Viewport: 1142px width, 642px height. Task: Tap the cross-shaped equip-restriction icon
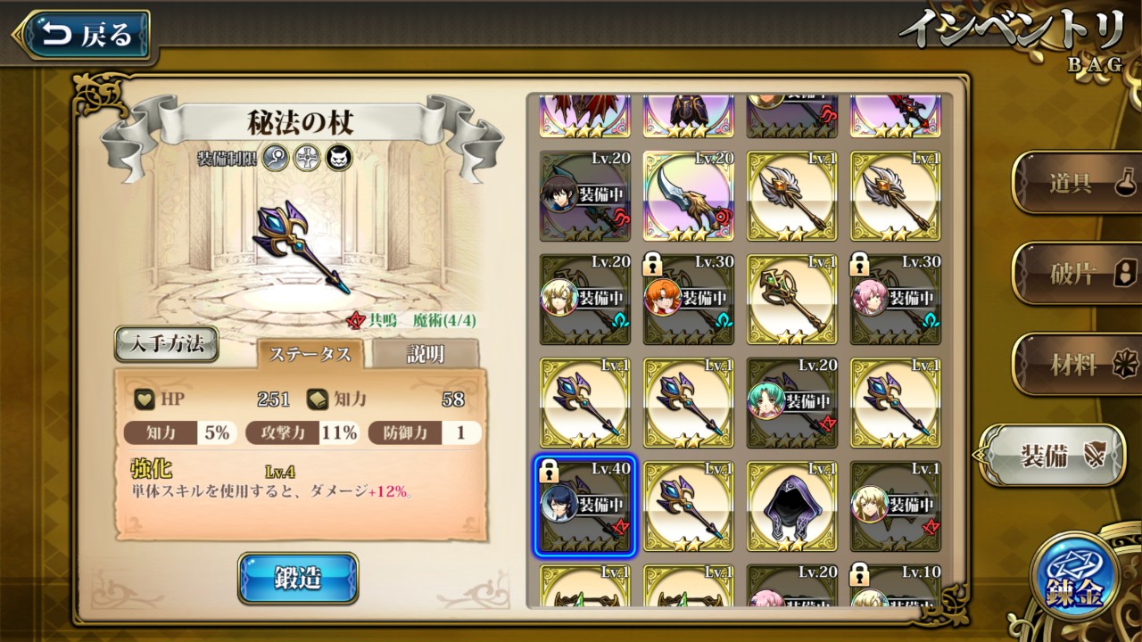coord(307,159)
